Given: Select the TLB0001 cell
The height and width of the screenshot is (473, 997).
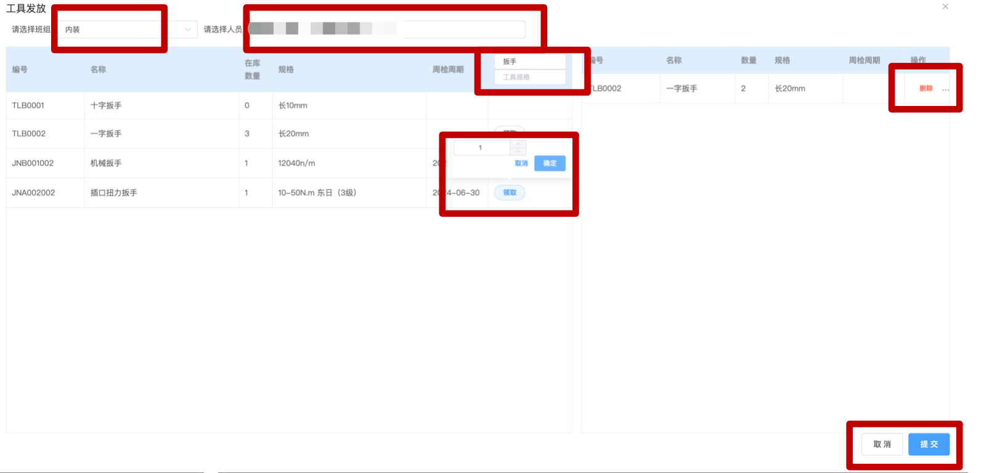Looking at the screenshot, I should coord(45,105).
